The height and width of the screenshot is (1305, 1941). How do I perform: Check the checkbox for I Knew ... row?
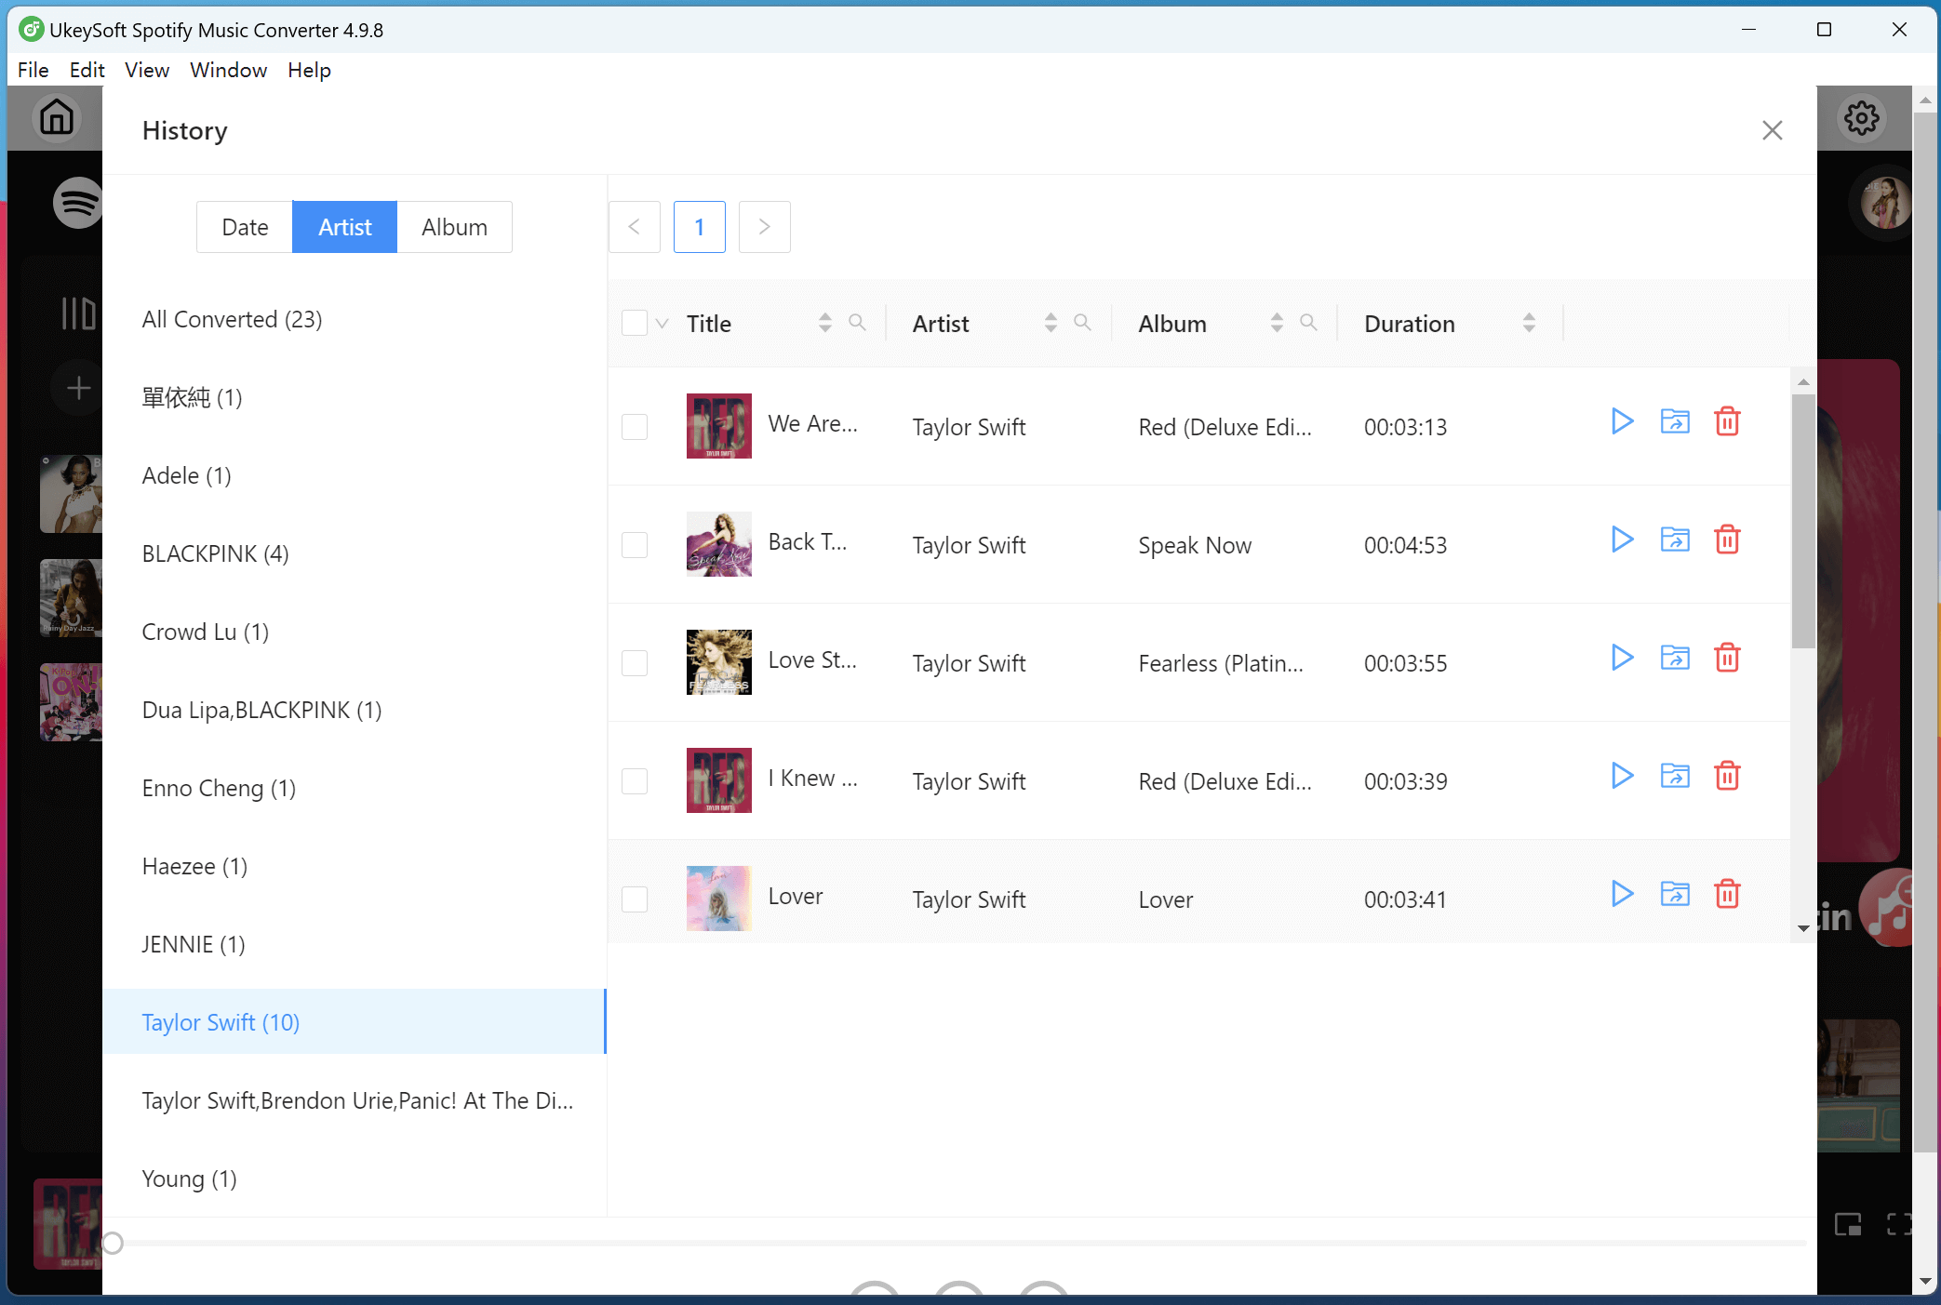pos(634,781)
